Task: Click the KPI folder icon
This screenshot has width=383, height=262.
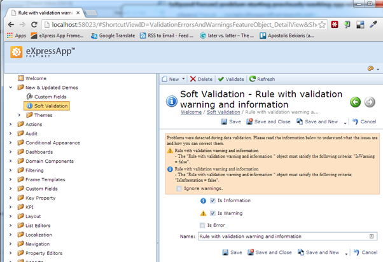Action: pyautogui.click(x=21, y=207)
